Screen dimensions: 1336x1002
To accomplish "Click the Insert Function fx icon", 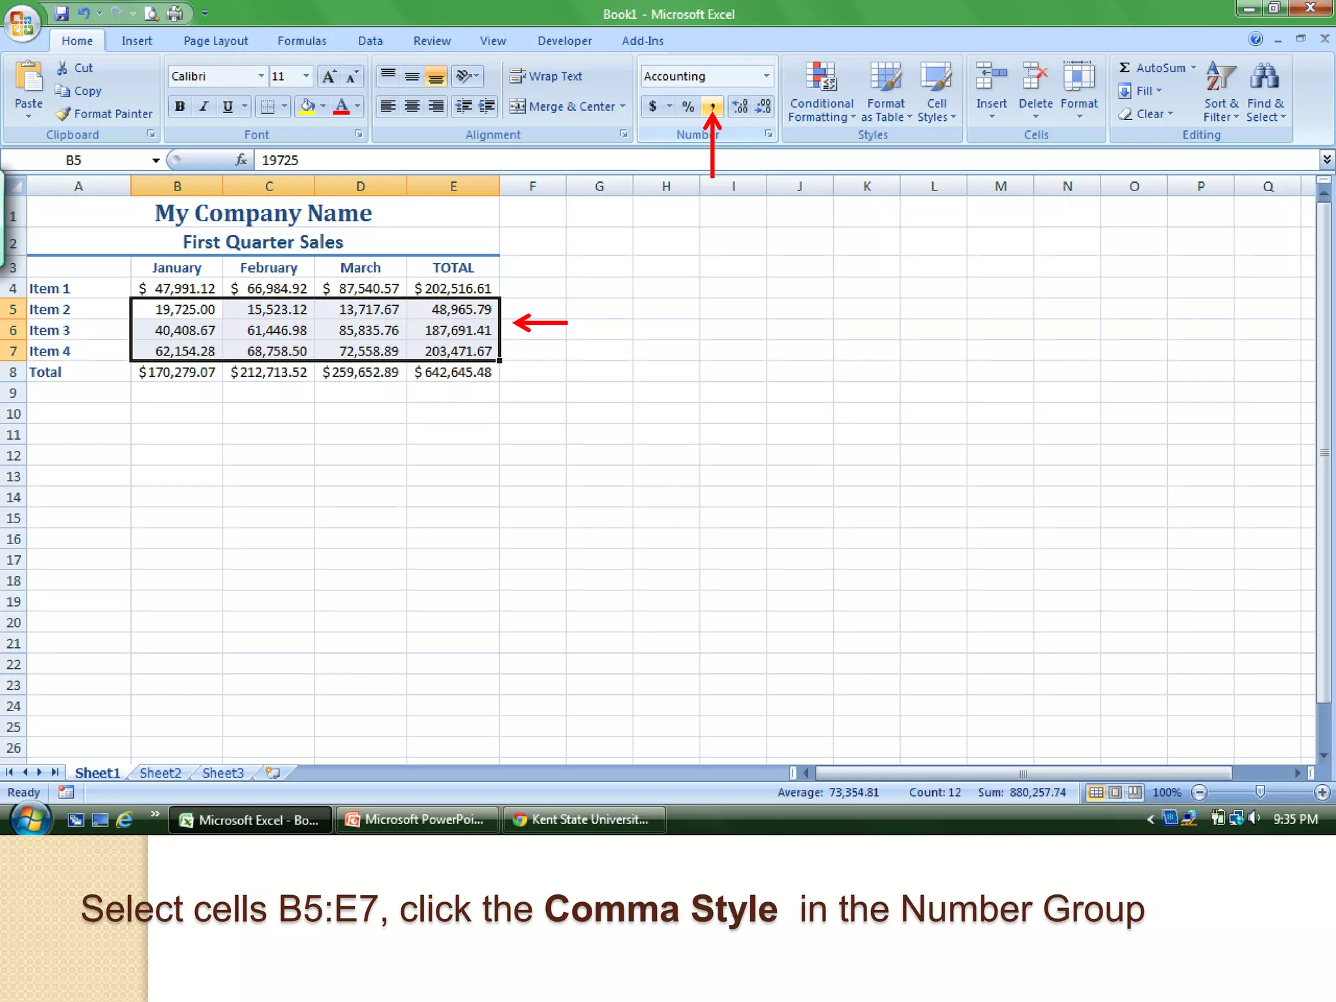I will (x=241, y=160).
